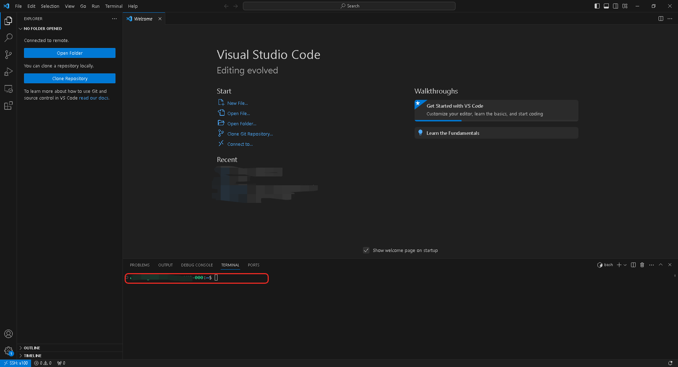678x367 pixels.
Task: Close the terminal panel
Action: 670,265
